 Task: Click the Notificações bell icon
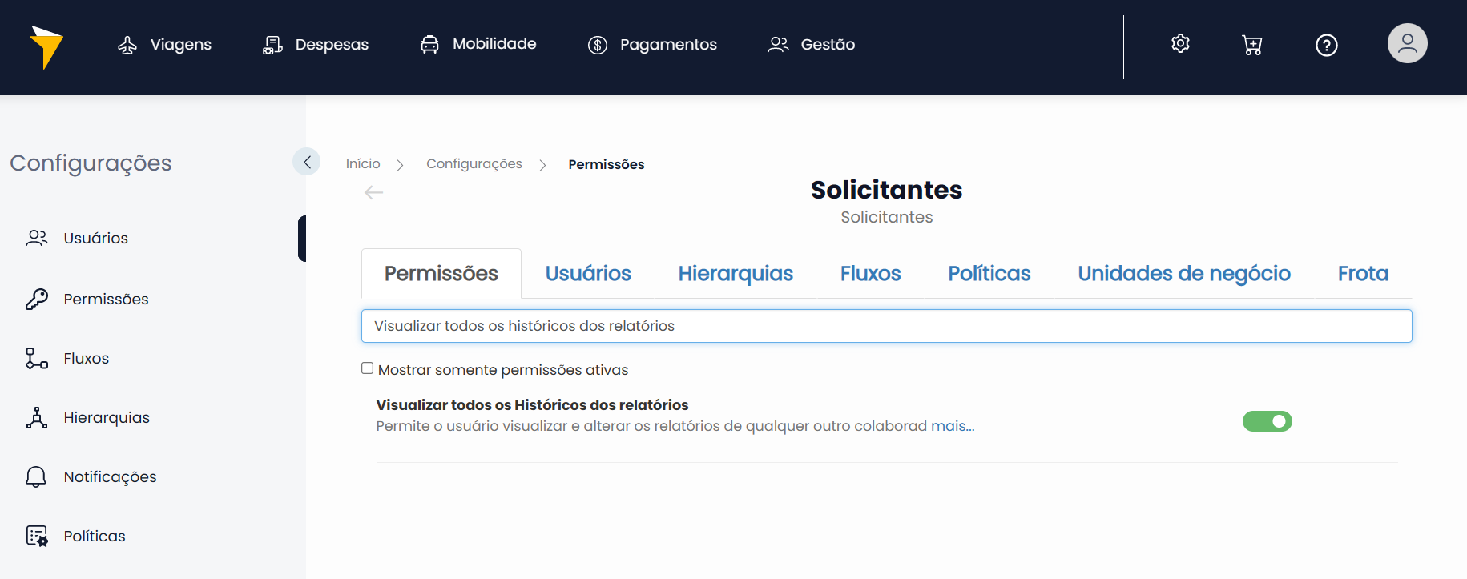pyautogui.click(x=36, y=476)
